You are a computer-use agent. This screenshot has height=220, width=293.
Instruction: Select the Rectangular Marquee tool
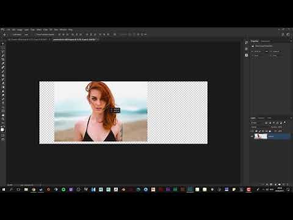(x=3, y=47)
